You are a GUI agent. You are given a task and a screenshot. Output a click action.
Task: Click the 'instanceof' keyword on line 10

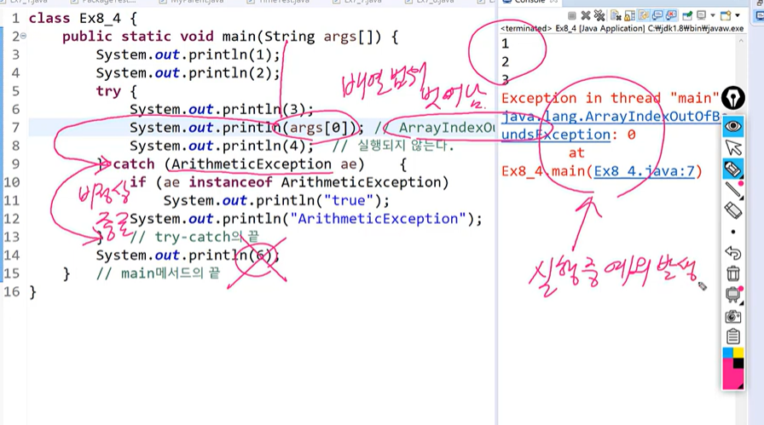tap(231, 182)
